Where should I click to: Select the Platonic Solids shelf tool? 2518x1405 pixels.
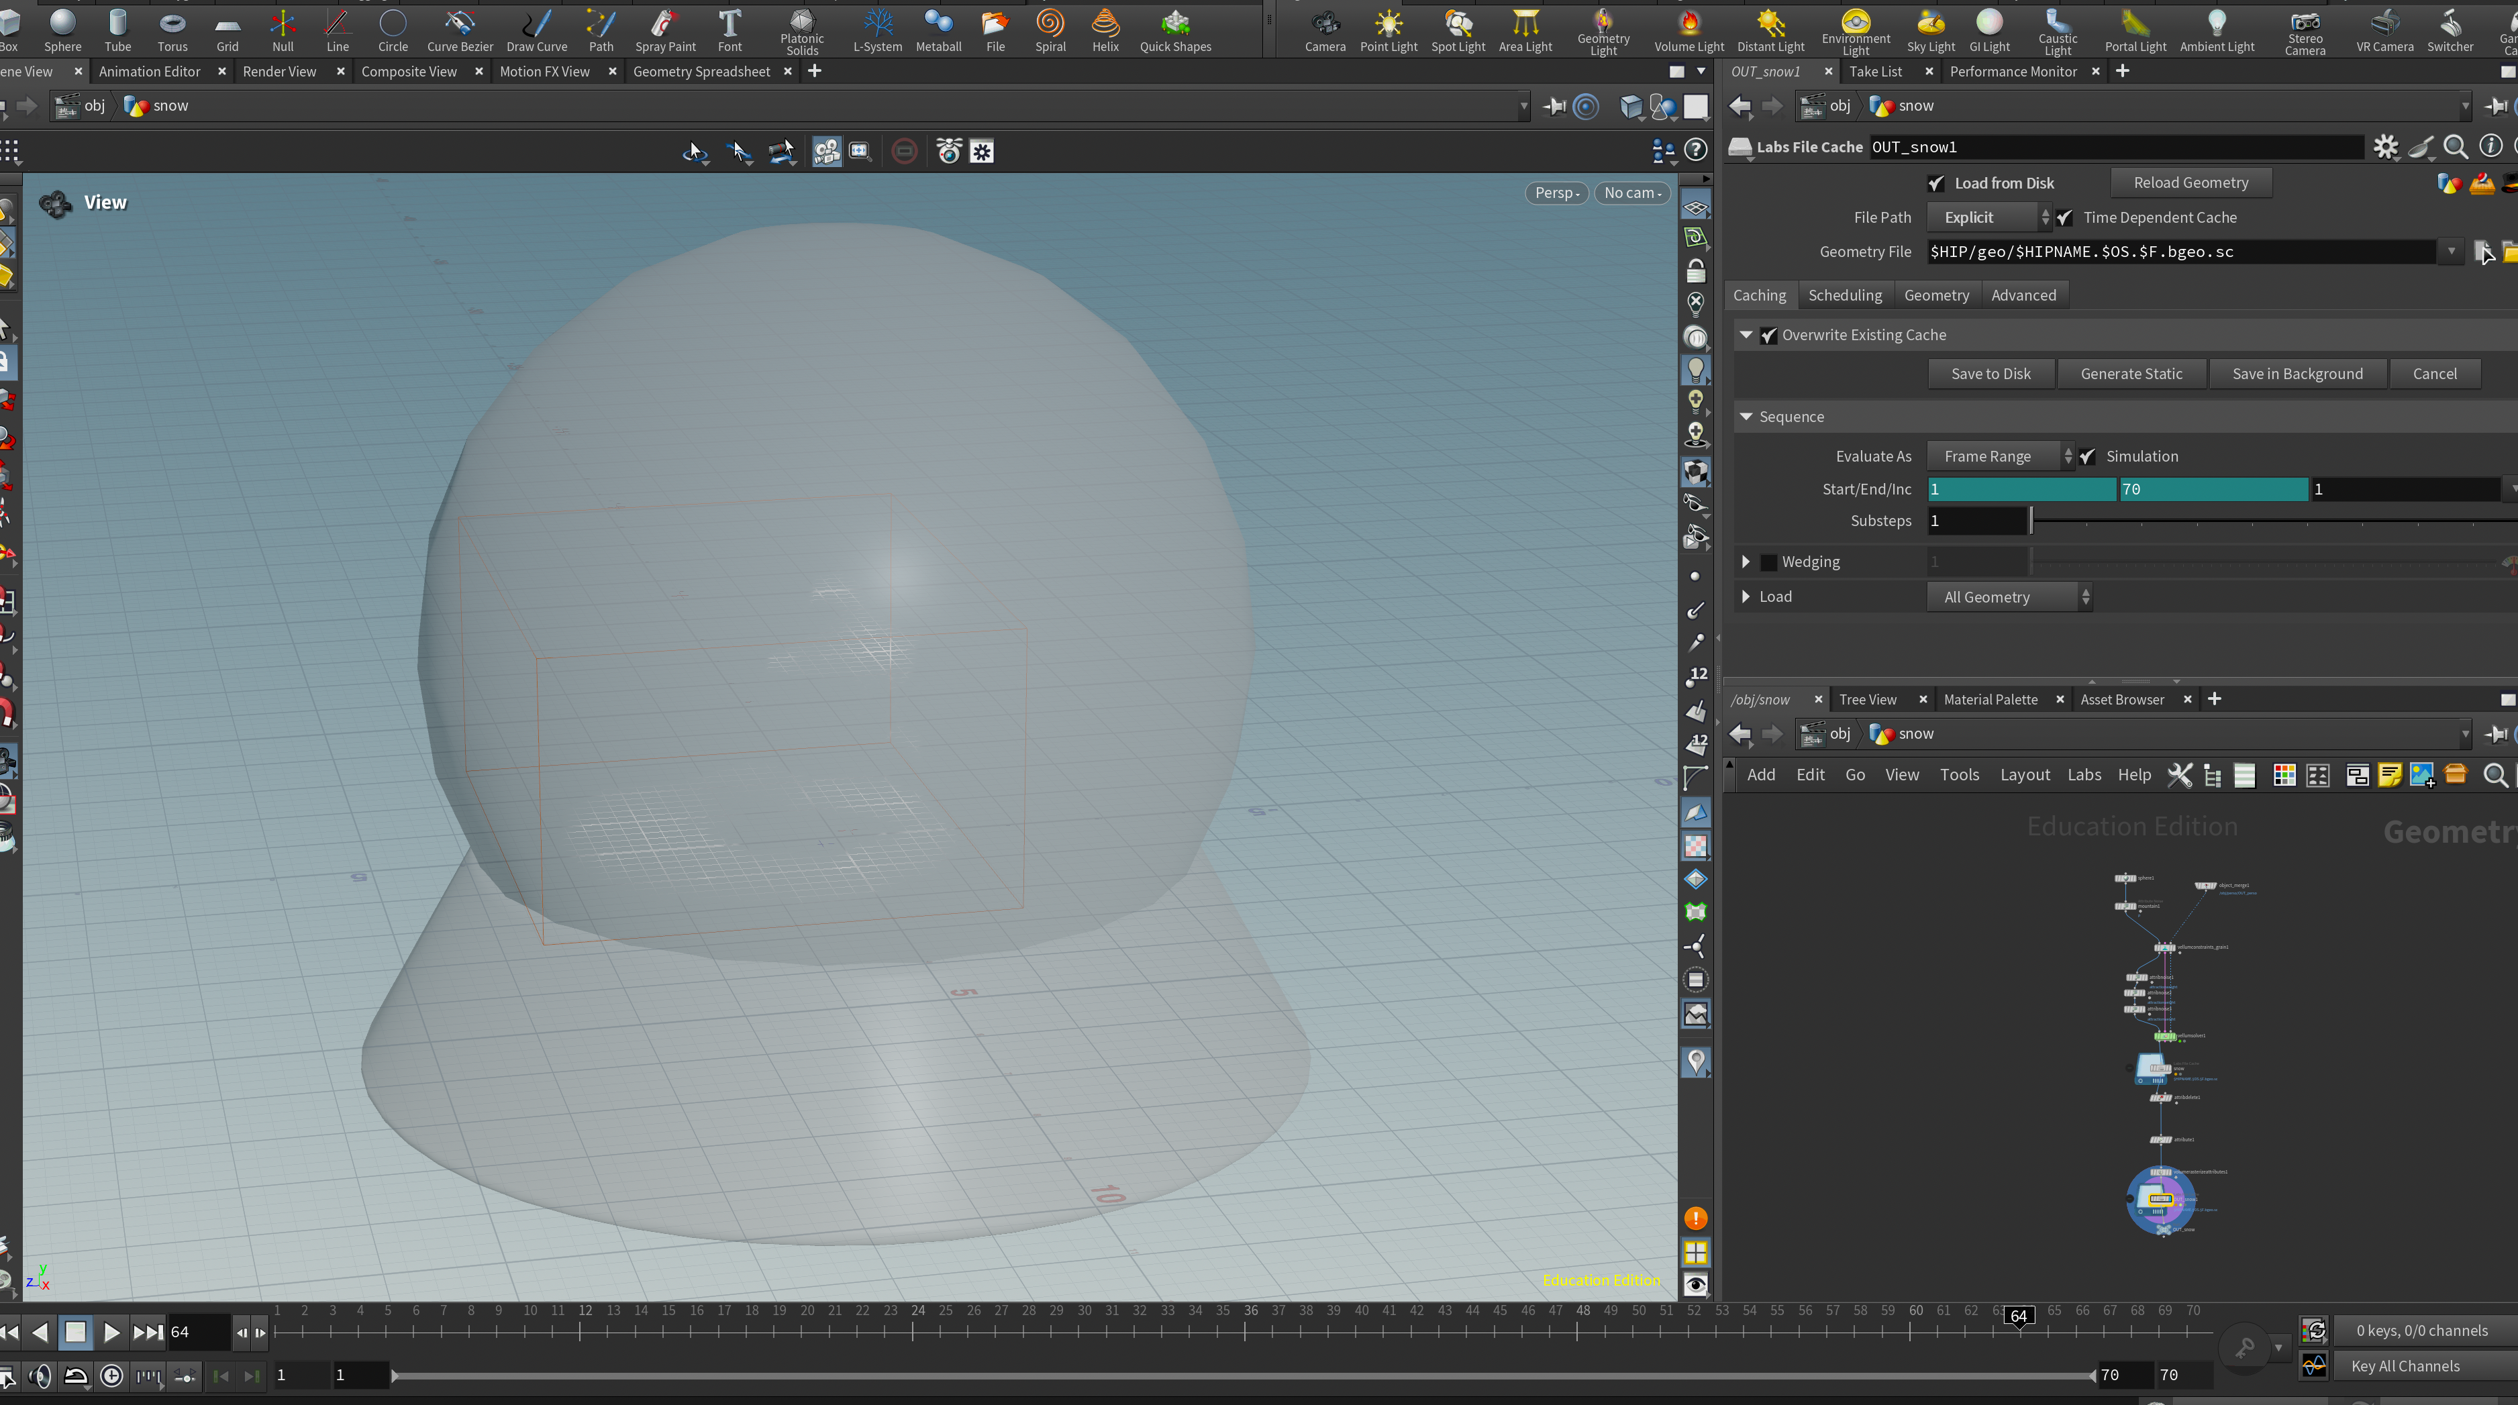(801, 32)
